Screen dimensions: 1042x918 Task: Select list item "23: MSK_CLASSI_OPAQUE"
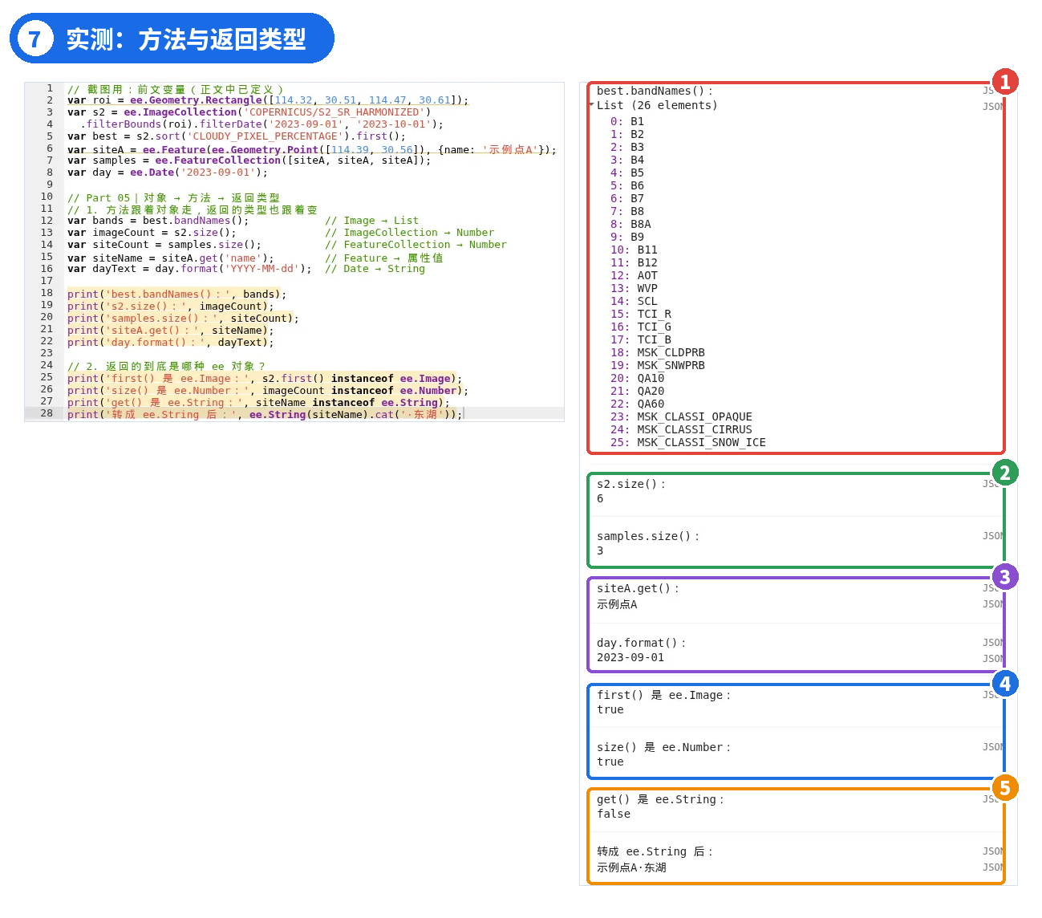pos(681,417)
